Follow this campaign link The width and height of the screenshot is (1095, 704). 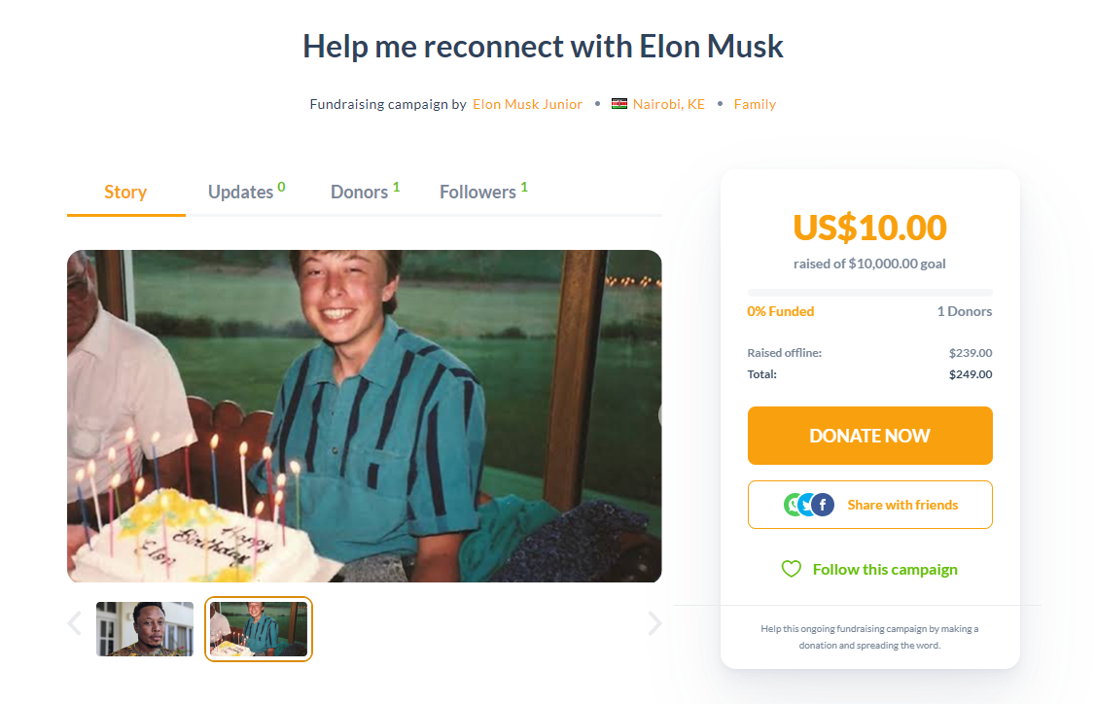tap(885, 569)
